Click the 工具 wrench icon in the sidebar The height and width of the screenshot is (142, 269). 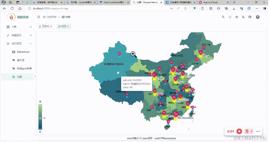tap(8, 27)
